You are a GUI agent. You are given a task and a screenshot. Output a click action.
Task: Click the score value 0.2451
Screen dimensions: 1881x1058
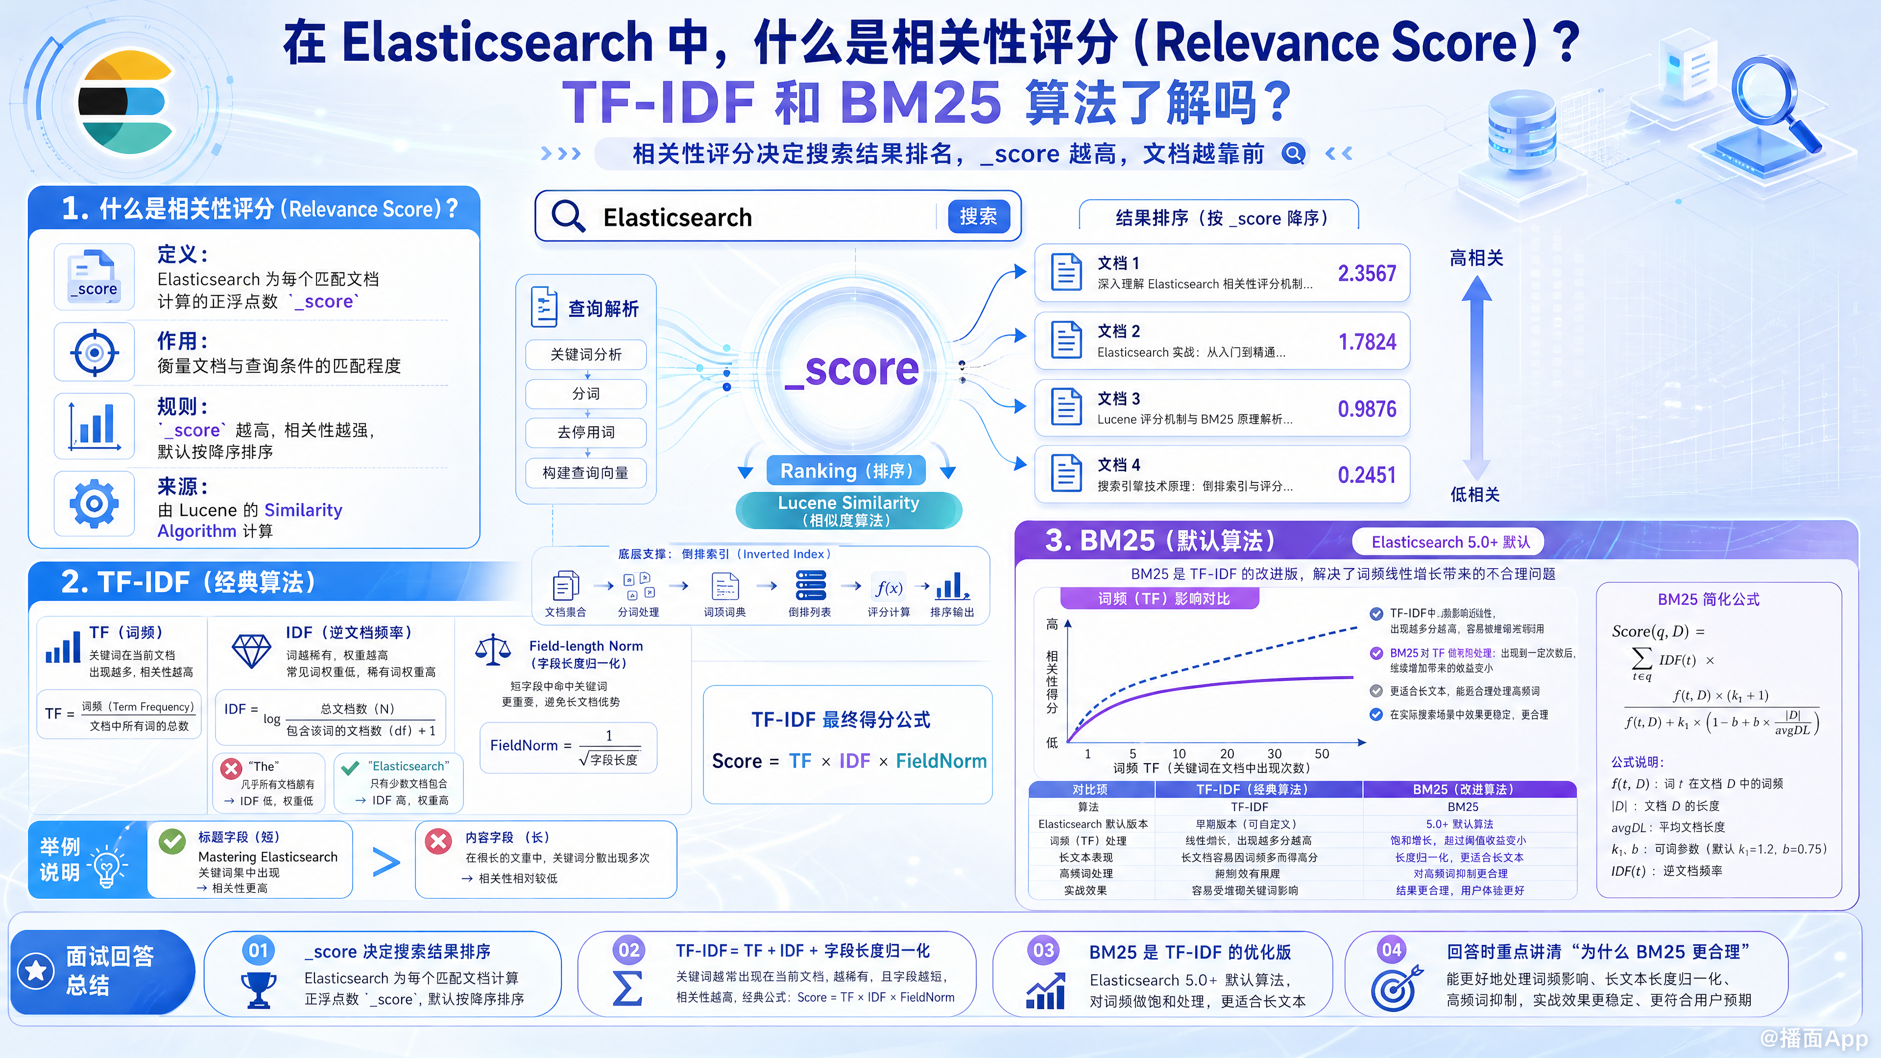click(x=1367, y=475)
